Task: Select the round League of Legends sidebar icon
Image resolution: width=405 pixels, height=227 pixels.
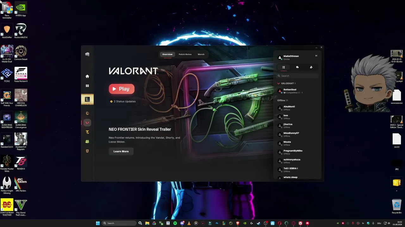Action: pos(87,113)
